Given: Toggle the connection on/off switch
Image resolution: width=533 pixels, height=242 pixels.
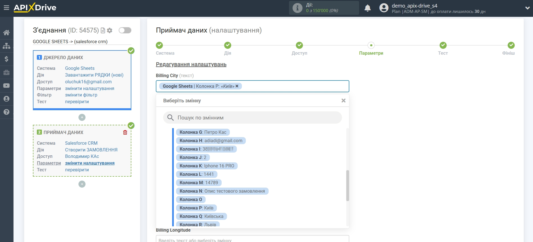Looking at the screenshot, I should pyautogui.click(x=125, y=30).
